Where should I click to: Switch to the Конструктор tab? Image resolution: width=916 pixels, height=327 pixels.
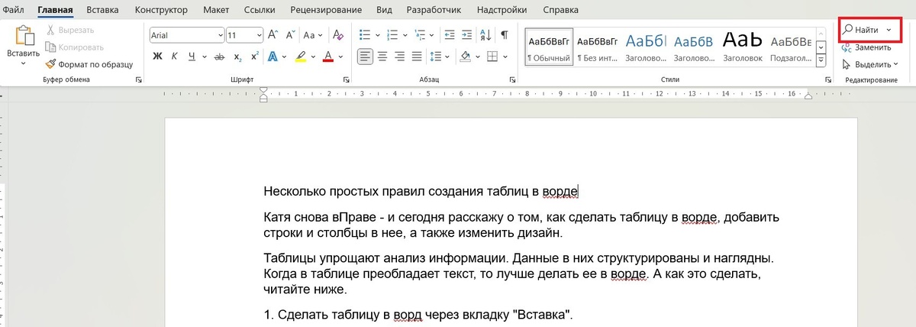161,10
